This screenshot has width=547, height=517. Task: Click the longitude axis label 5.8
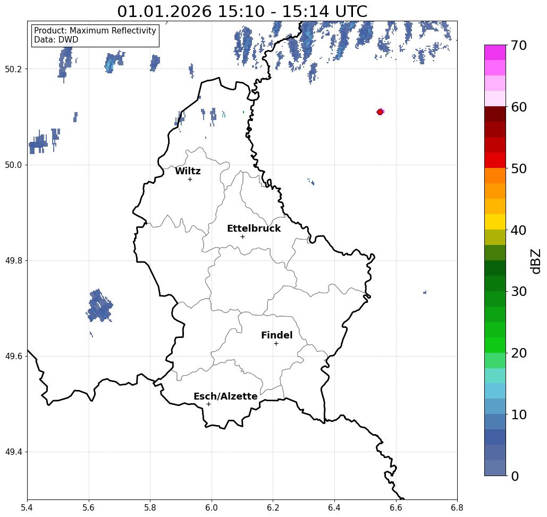pyautogui.click(x=150, y=507)
